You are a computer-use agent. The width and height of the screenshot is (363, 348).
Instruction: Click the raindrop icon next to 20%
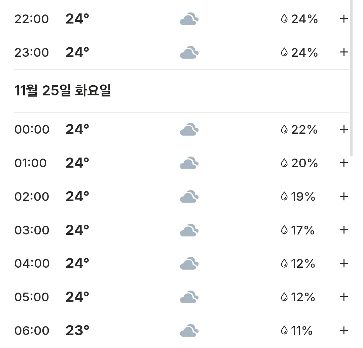[284, 163]
